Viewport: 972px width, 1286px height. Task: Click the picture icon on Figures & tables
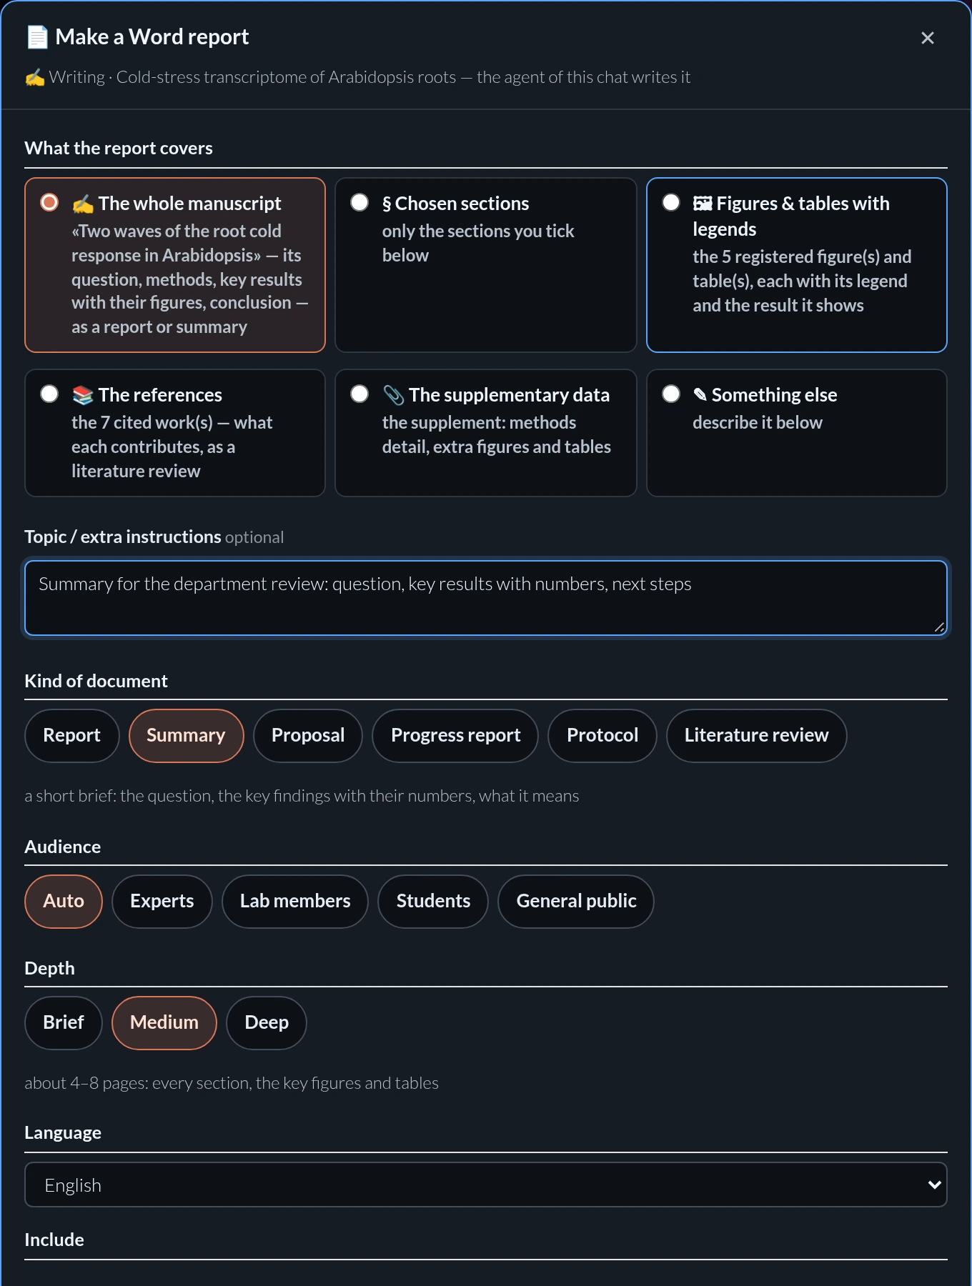click(x=703, y=204)
